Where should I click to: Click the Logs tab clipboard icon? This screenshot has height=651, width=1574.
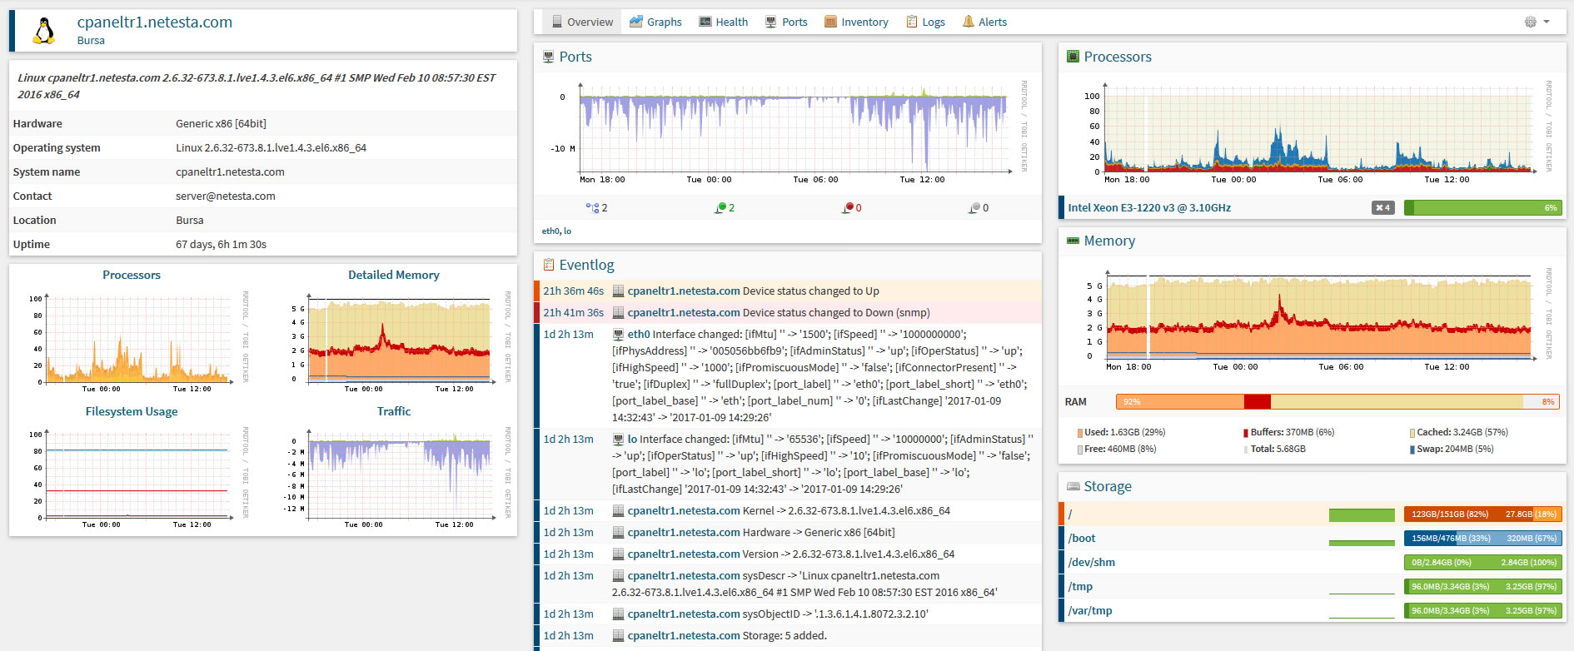tap(912, 22)
